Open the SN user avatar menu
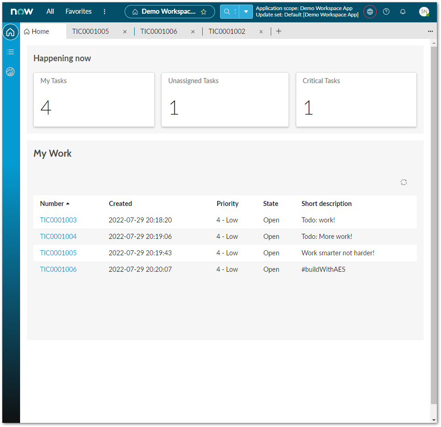Viewport: 441px width, 427px height. click(424, 11)
